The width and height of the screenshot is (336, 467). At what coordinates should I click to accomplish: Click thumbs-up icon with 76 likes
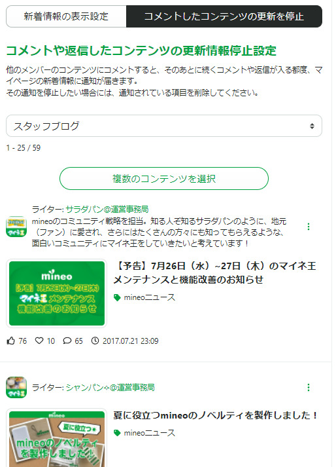tap(10, 341)
